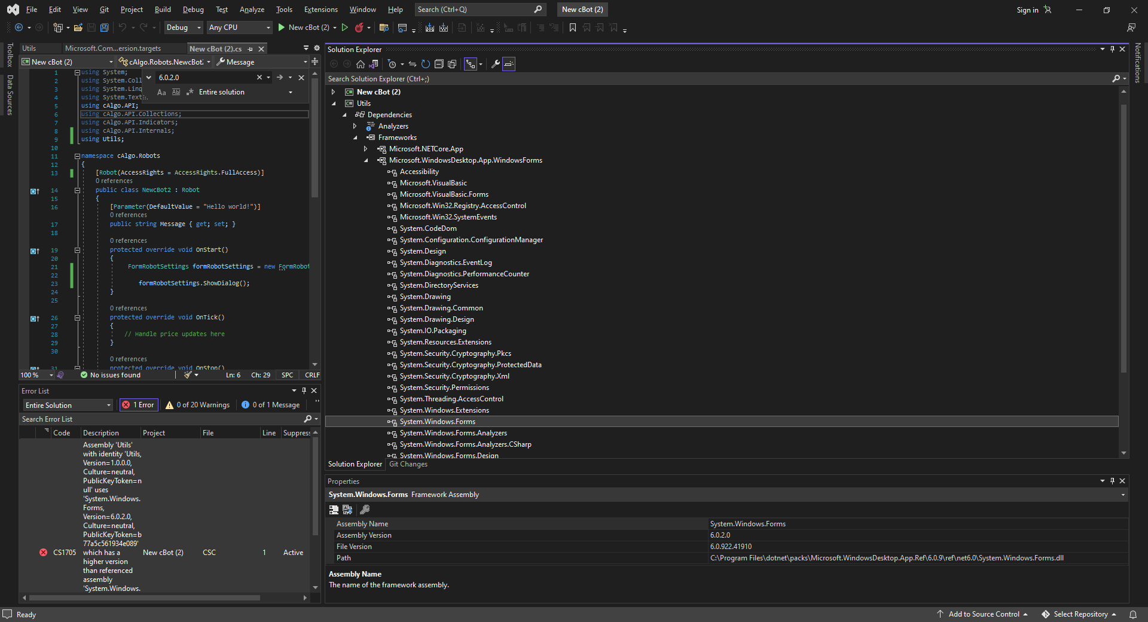
Task: Click the Find Next arrow in find box
Action: click(x=279, y=77)
